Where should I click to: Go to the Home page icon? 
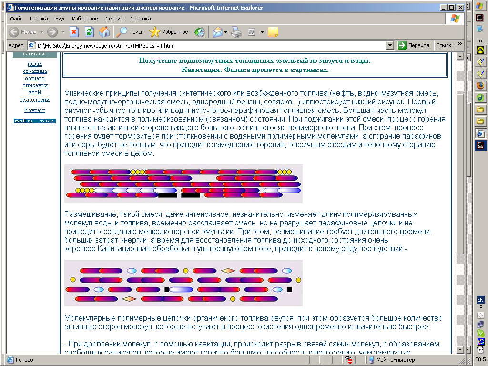pyautogui.click(x=104, y=32)
